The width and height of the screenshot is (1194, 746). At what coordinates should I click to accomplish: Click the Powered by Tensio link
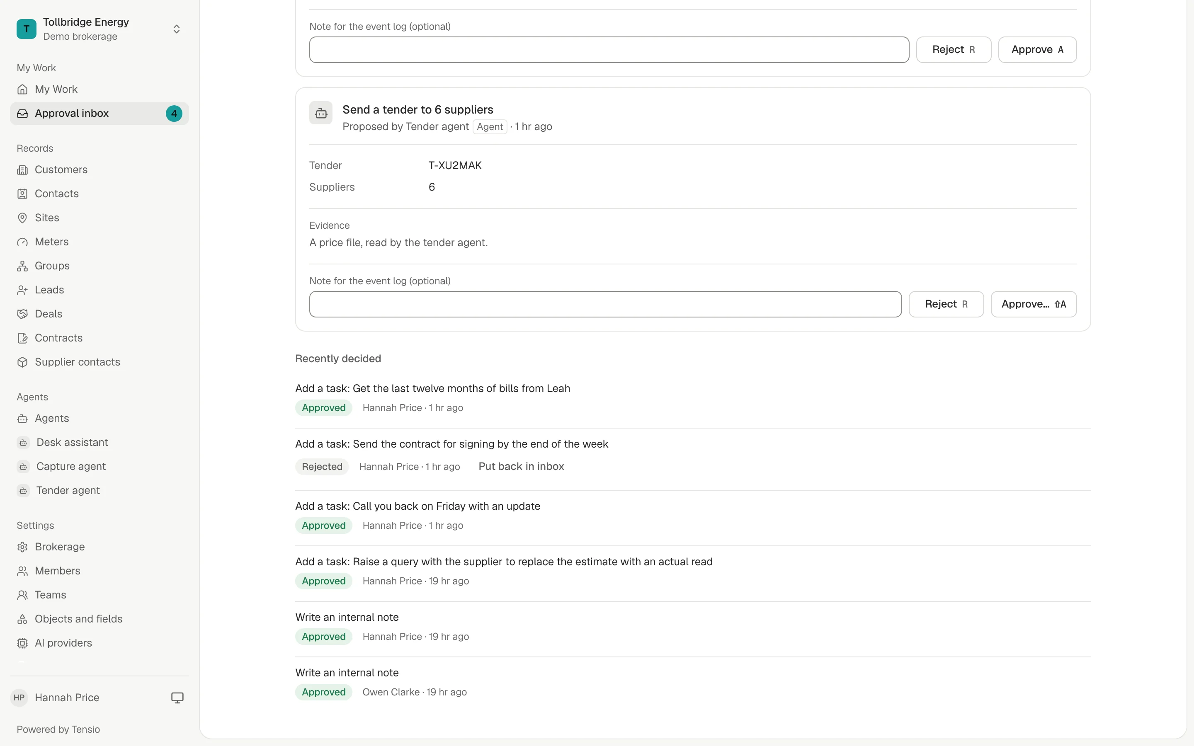coord(58,729)
